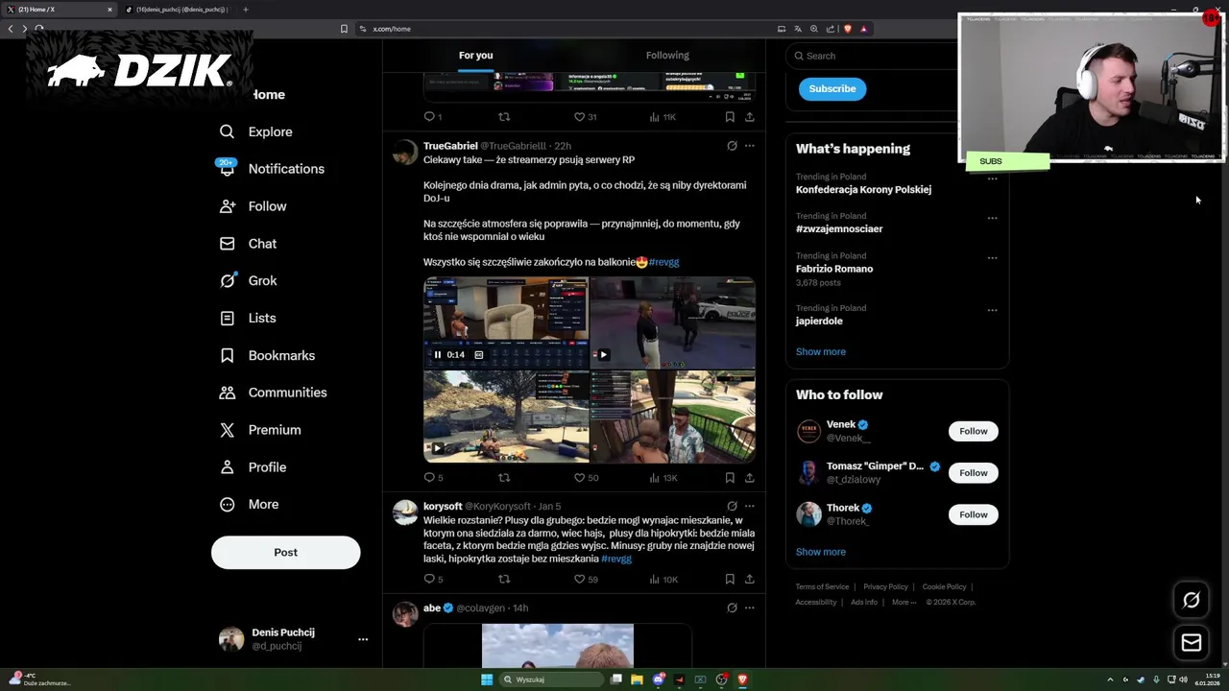The height and width of the screenshot is (691, 1229).
Task: Bookmark TrueGabriel's post
Action: [x=730, y=478]
